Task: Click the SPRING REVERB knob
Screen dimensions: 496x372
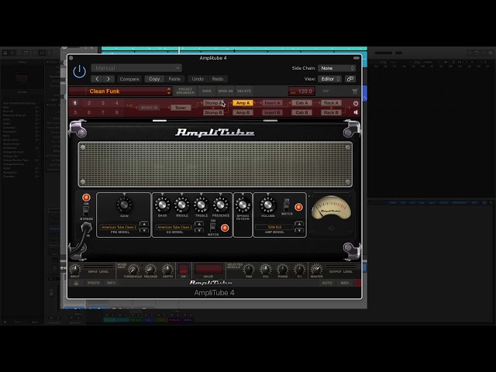Action: 243,205
